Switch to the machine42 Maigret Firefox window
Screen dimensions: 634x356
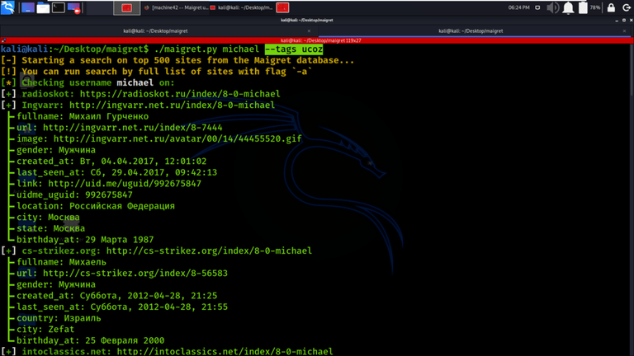(x=177, y=7)
